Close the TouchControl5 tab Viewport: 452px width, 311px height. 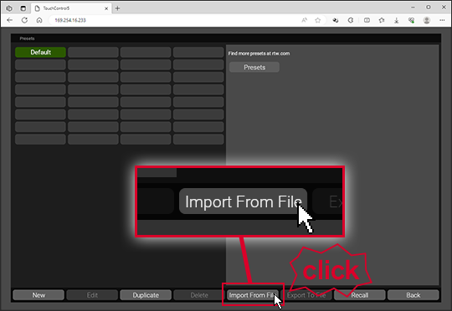click(106, 8)
